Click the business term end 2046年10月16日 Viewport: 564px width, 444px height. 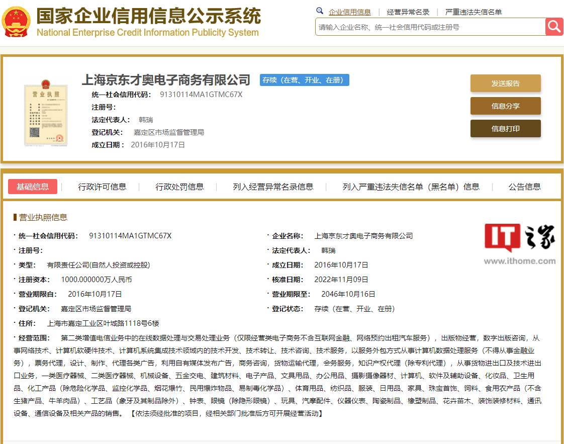click(x=348, y=294)
